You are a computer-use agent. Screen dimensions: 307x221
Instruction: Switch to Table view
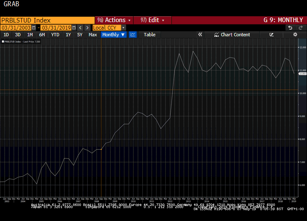pos(149,35)
